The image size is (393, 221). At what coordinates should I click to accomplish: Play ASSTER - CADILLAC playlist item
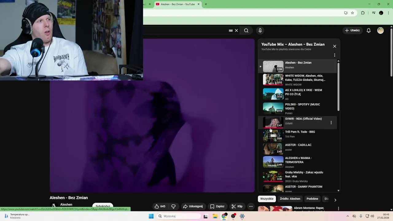tap(298, 148)
